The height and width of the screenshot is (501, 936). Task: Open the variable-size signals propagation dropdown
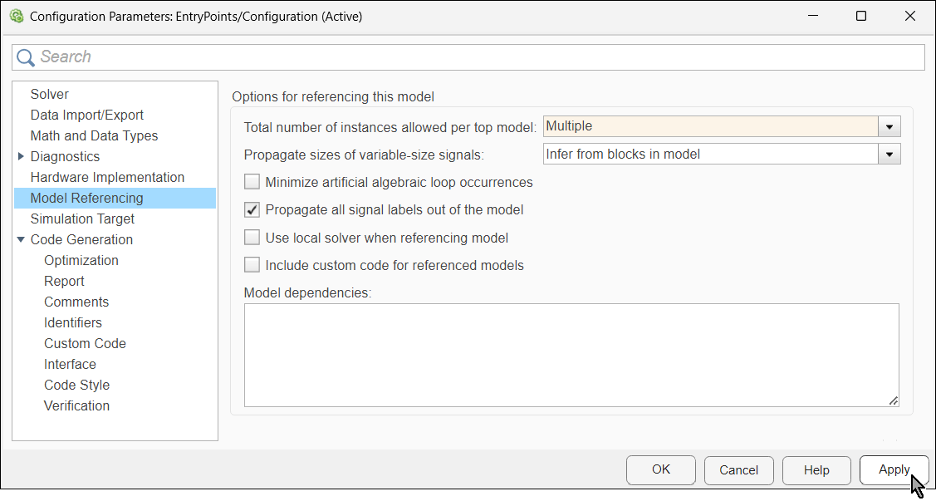pos(889,154)
